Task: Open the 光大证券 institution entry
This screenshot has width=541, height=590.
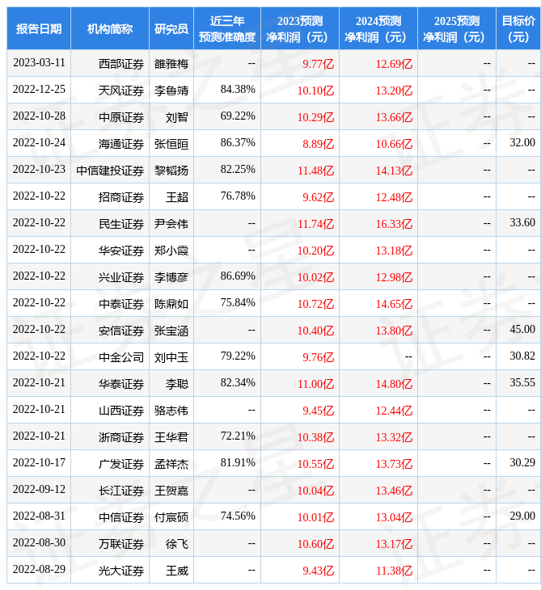Action: pos(121,570)
